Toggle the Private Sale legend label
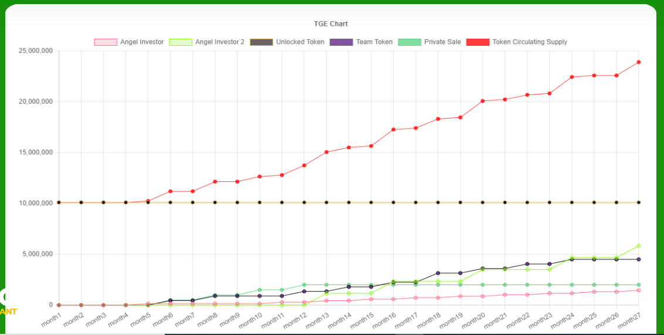The height and width of the screenshot is (335, 664). click(442, 42)
